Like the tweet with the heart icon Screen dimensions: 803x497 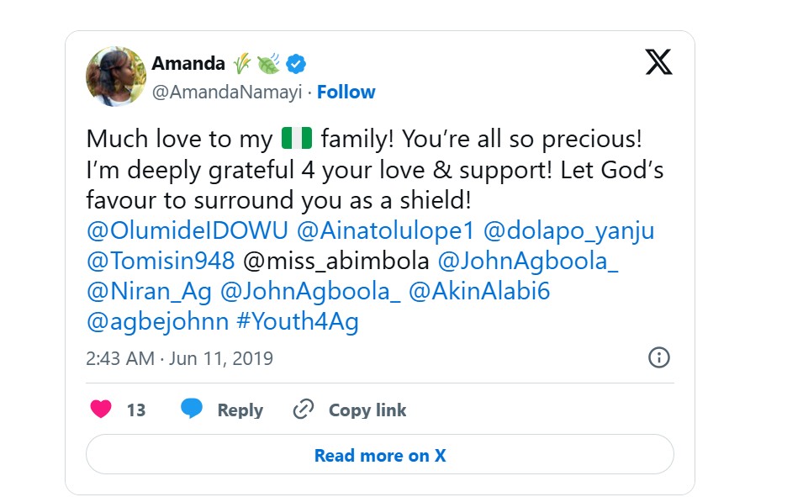[101, 410]
